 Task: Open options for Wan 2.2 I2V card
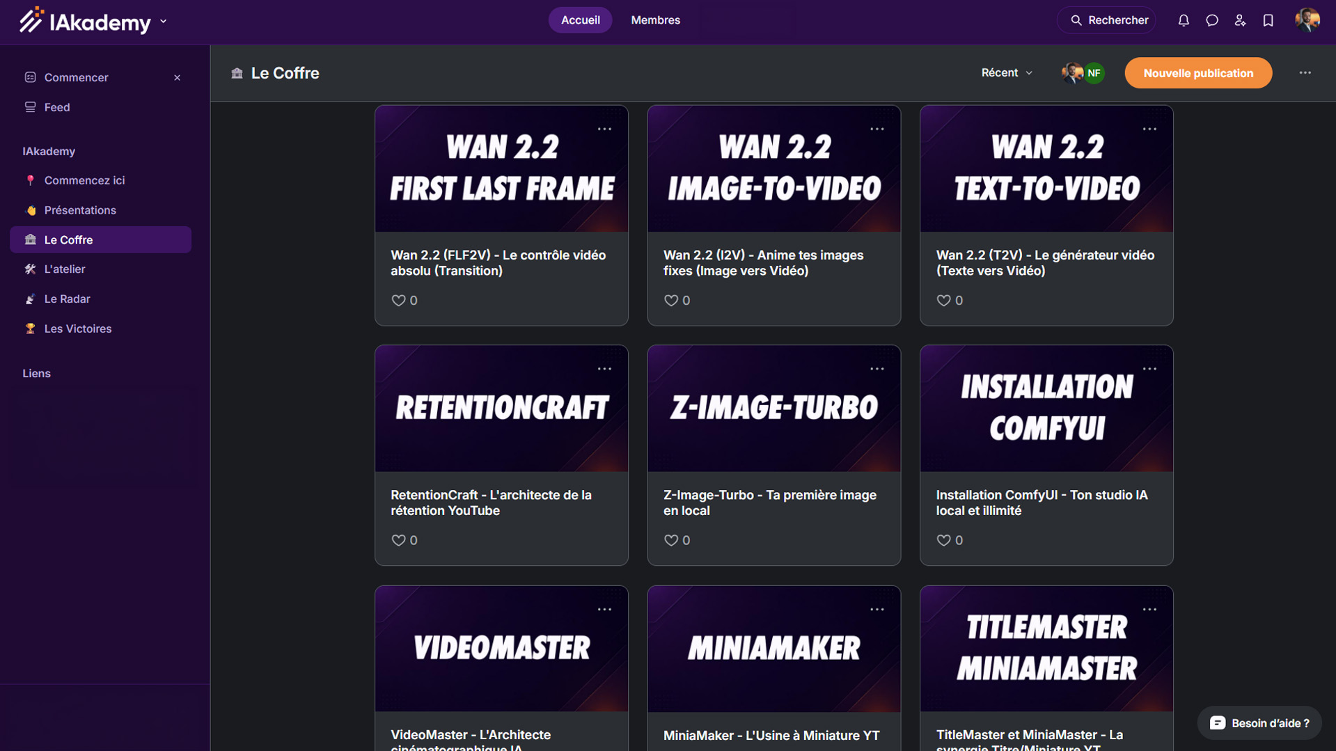877,129
